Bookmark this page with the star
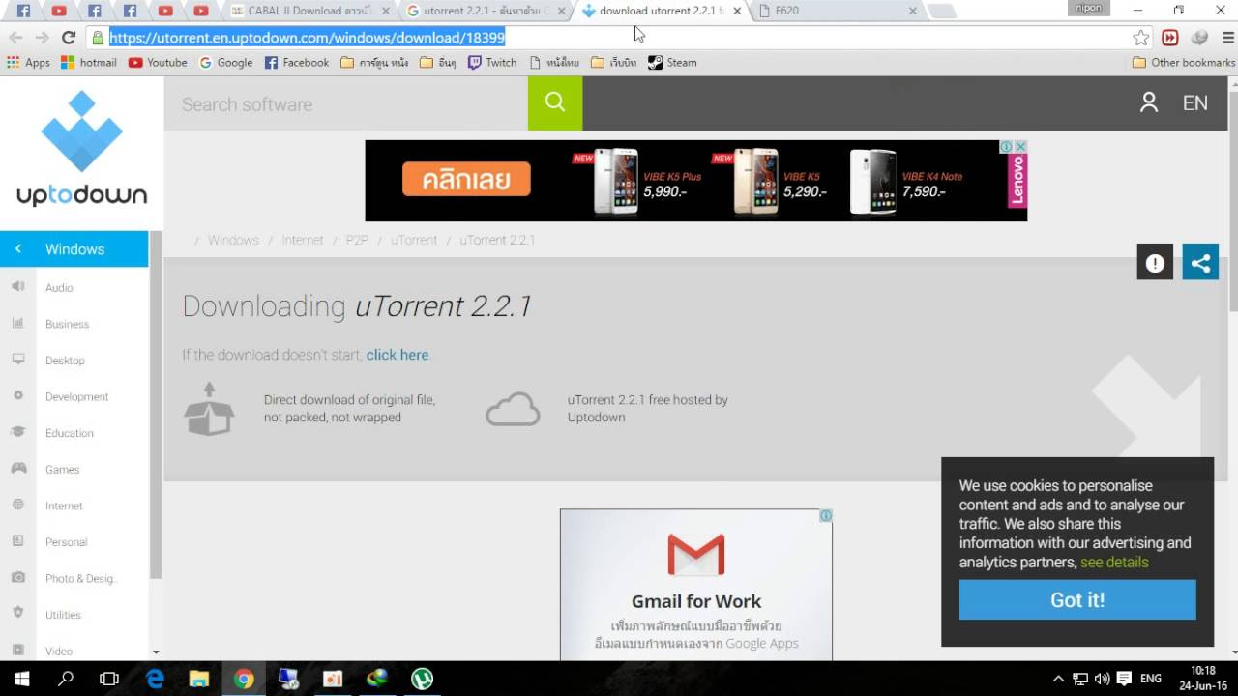Viewport: 1238px width, 696px height. [1141, 38]
